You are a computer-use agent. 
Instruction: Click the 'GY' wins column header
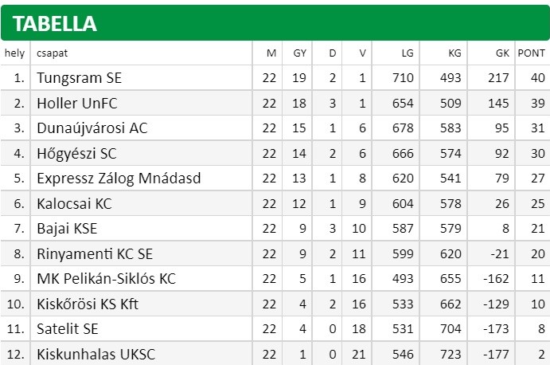coord(300,53)
